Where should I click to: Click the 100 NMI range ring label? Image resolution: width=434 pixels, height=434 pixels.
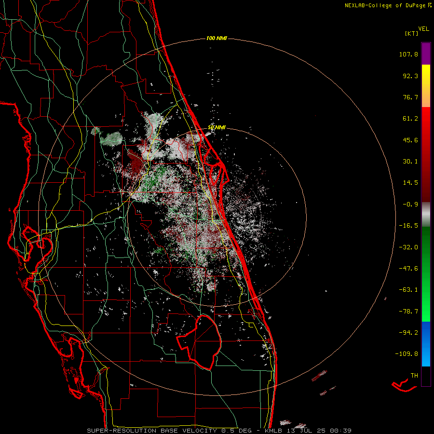(x=217, y=38)
